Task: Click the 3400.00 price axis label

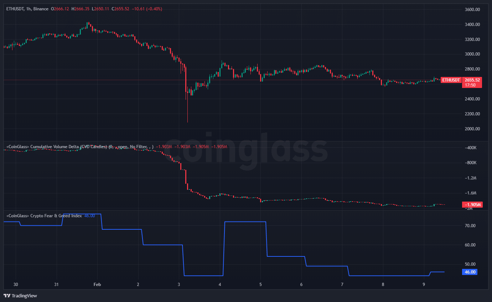Action: click(472, 24)
